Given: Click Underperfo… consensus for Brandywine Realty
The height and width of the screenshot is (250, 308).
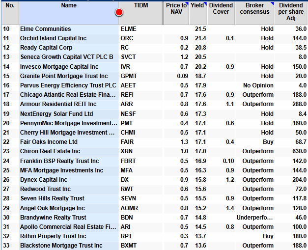Looking at the screenshot, I should pos(255,218).
